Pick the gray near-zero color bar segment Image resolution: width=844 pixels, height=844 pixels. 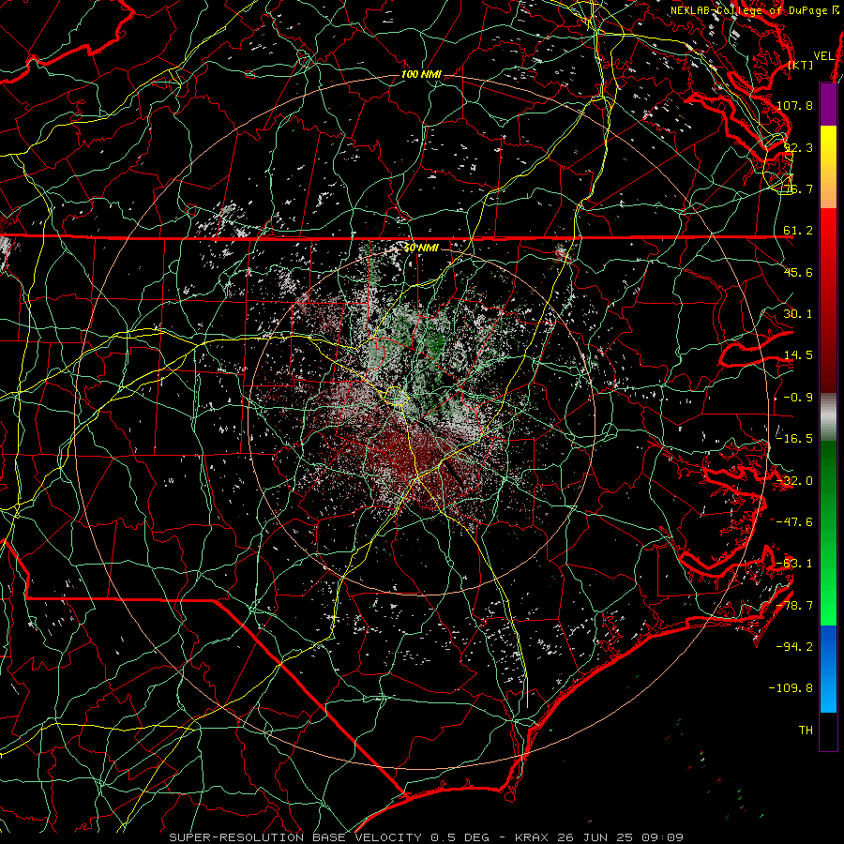[828, 417]
